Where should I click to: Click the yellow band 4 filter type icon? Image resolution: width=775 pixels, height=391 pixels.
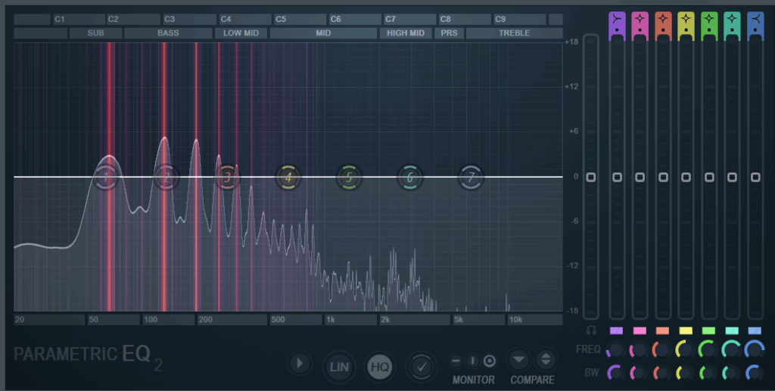pyautogui.click(x=686, y=21)
